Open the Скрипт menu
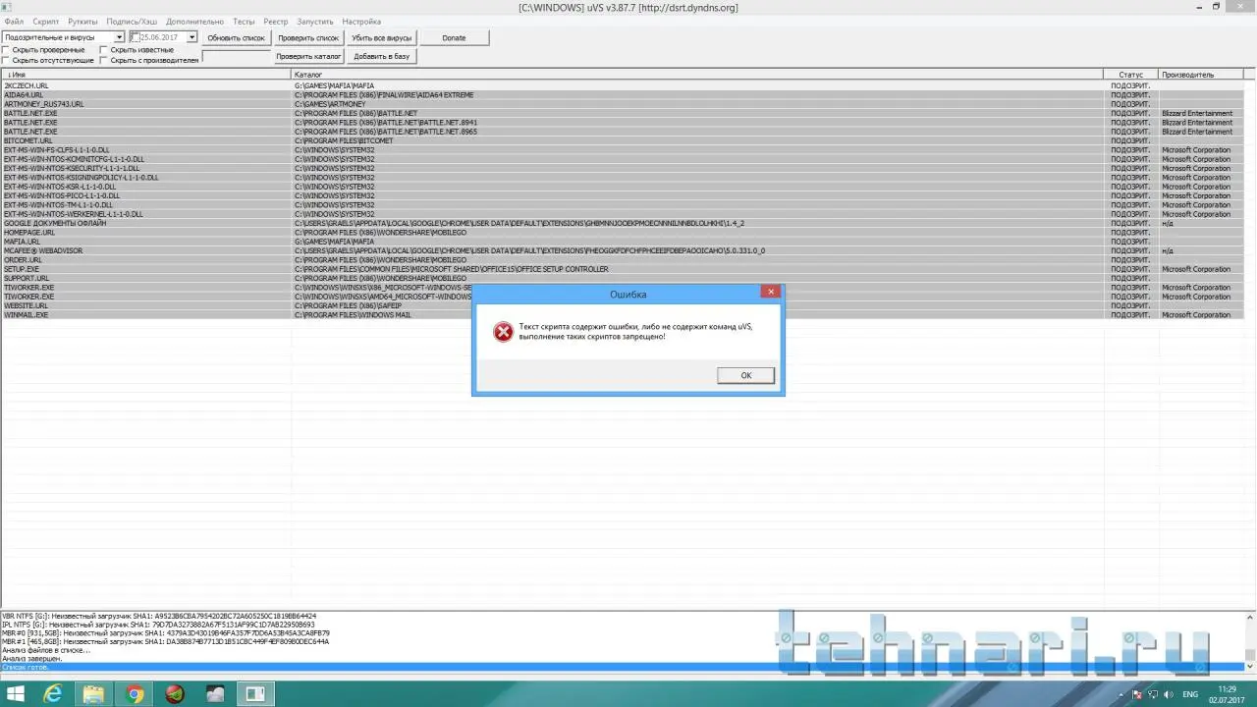Screen dimensions: 1257x707 point(45,22)
